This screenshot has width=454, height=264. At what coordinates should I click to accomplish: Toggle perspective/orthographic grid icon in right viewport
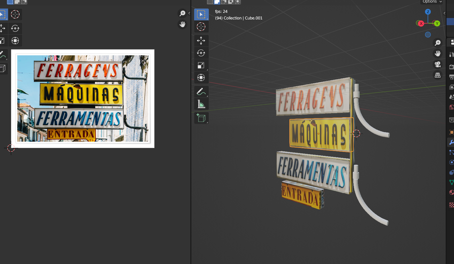[x=438, y=75]
